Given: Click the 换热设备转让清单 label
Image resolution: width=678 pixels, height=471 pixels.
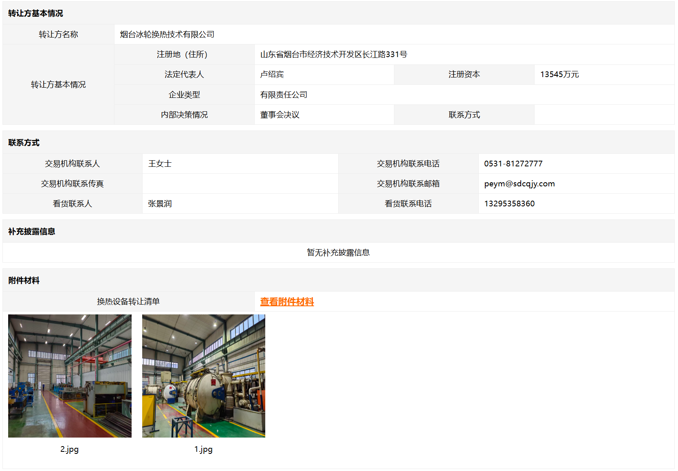Looking at the screenshot, I should 128,302.
